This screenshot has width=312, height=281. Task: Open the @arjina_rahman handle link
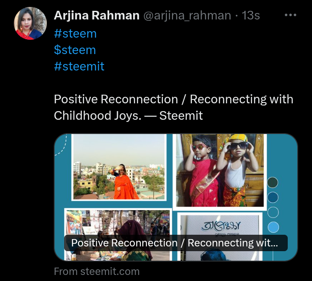click(187, 16)
